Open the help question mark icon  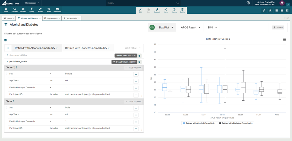pyautogui.click(x=248, y=3)
